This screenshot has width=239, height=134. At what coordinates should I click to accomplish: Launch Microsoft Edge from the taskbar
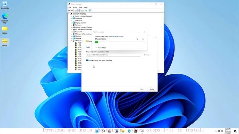coord(129,131)
